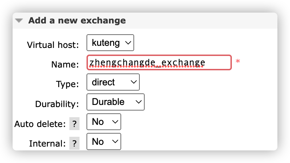Click the exchange Name input field
290x163 pixels.
[159, 63]
